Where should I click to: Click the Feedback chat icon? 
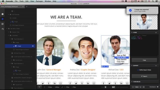[x=157, y=87]
